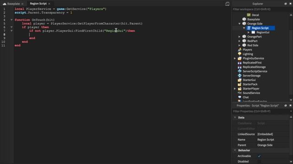Screen dimensions: 293x164
Task: Click the ReplicatedFirst icon
Action: [239, 63]
